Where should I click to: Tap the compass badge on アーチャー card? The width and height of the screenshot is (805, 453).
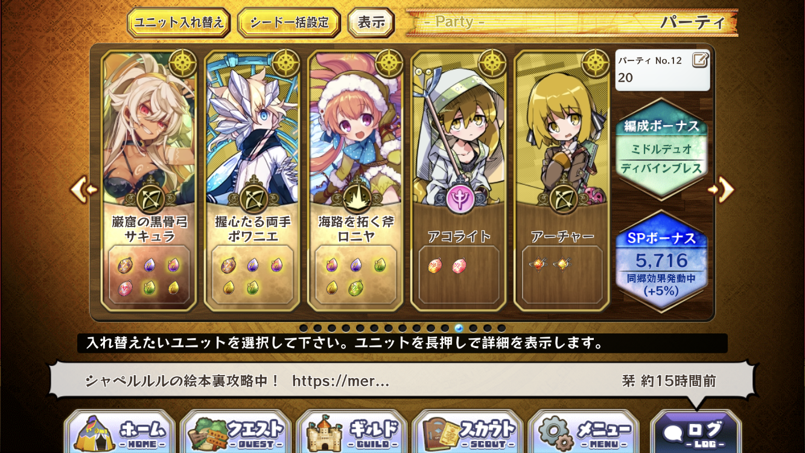(x=596, y=63)
